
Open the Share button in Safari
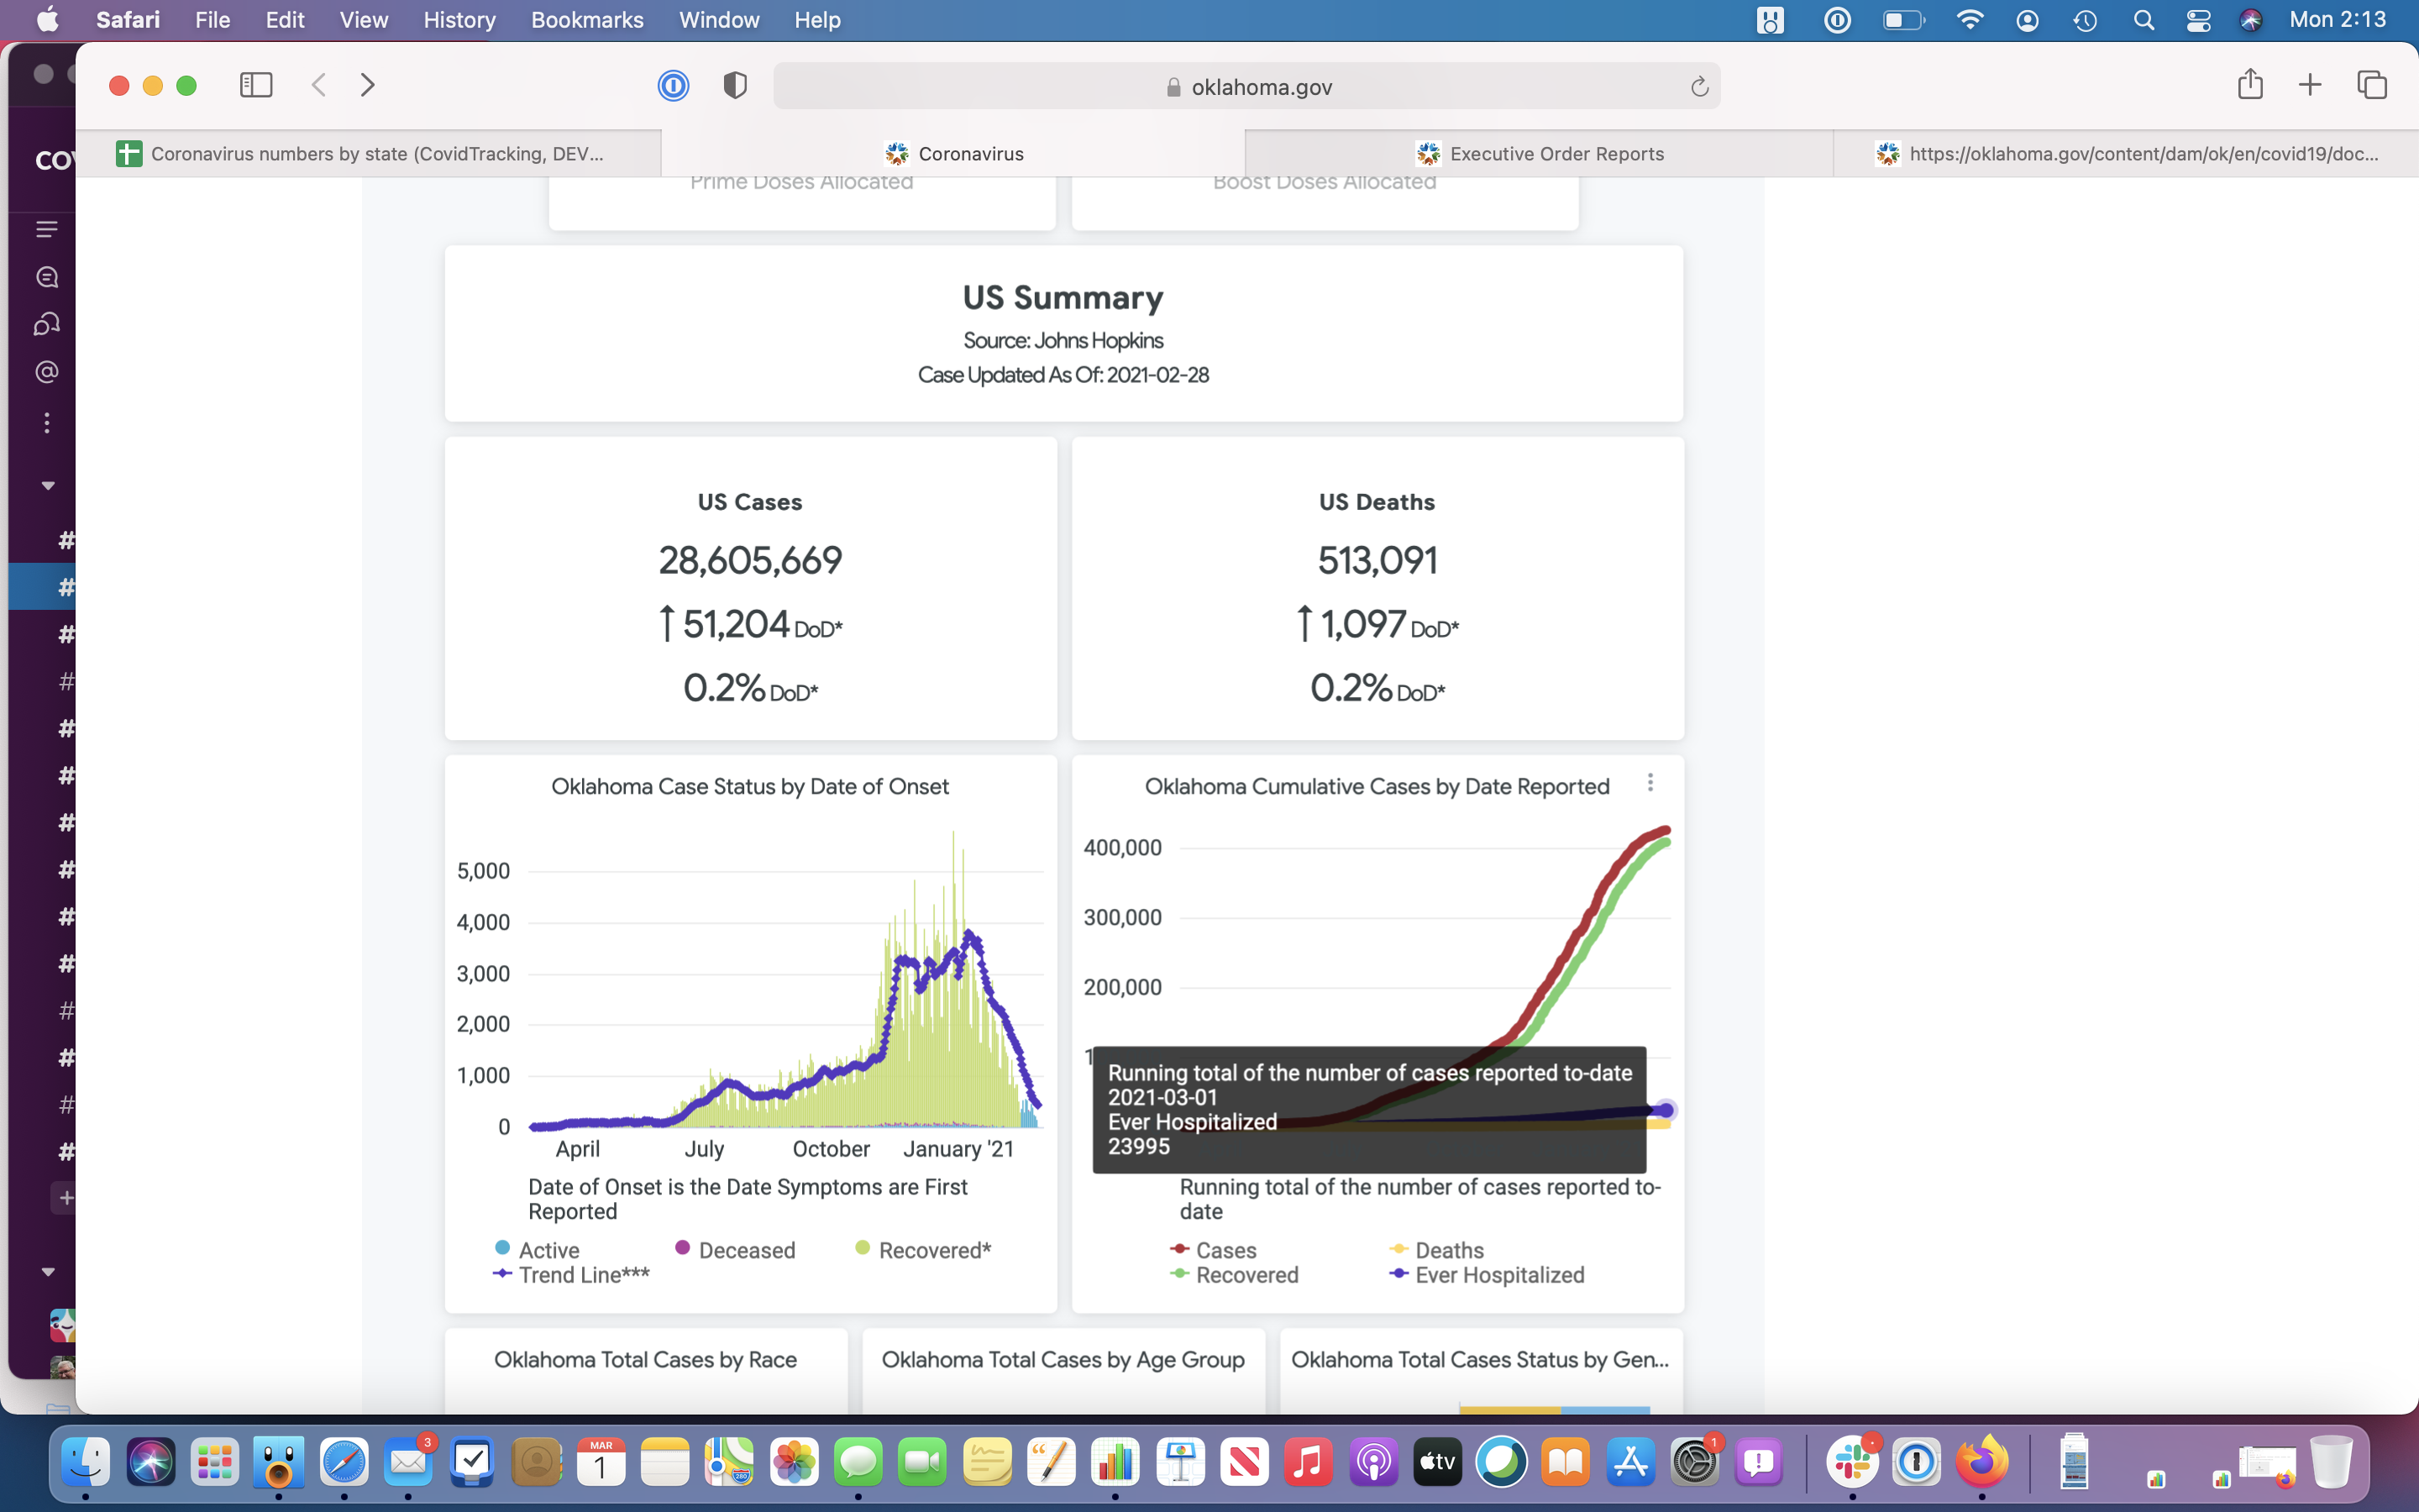(2250, 84)
